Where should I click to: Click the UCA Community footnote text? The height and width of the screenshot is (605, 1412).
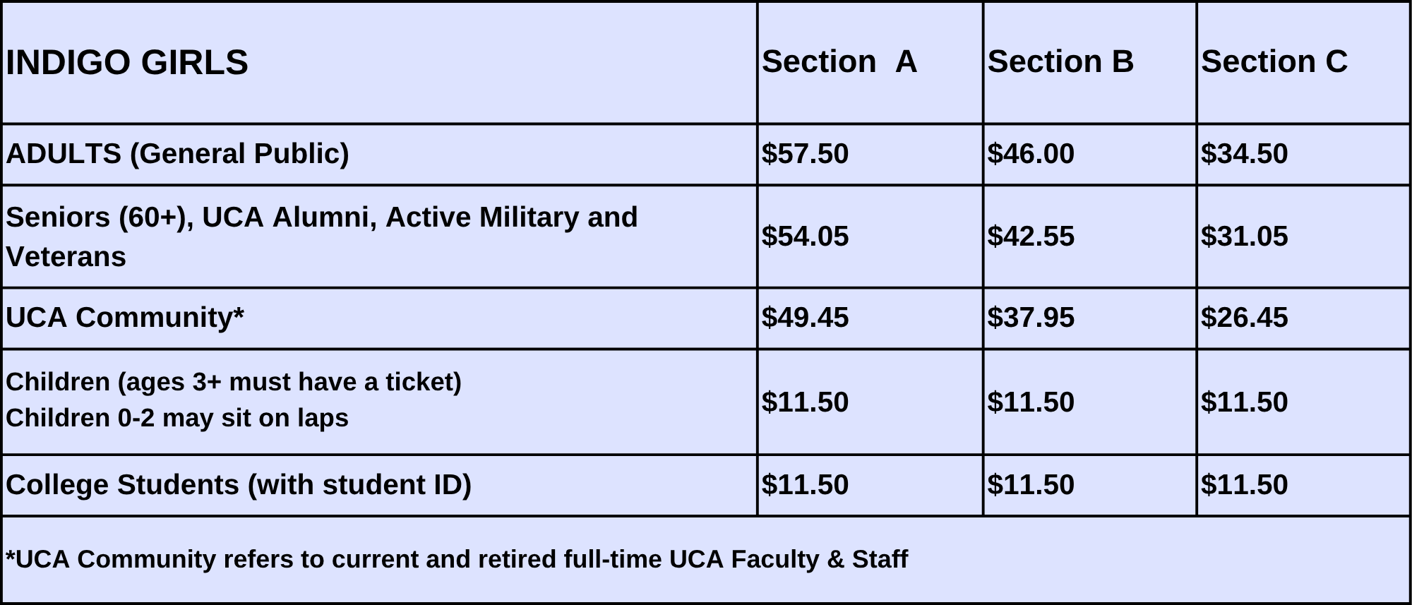coord(457,559)
